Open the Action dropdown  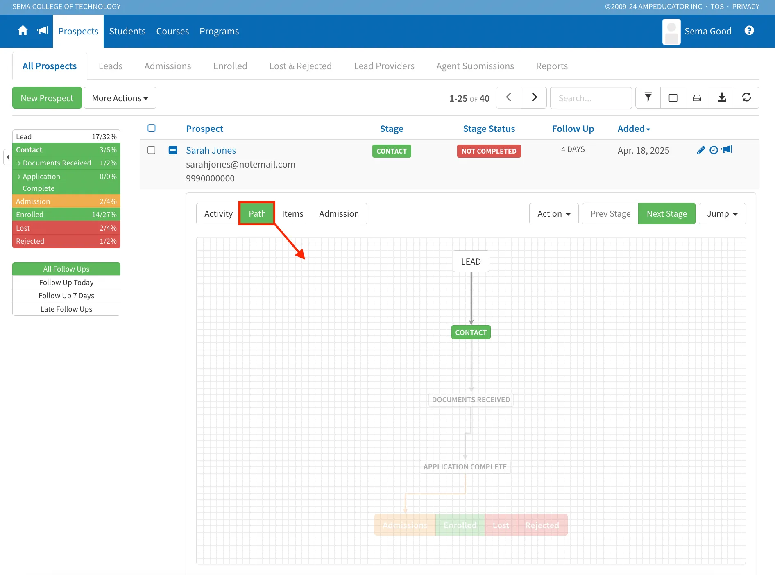(x=554, y=214)
